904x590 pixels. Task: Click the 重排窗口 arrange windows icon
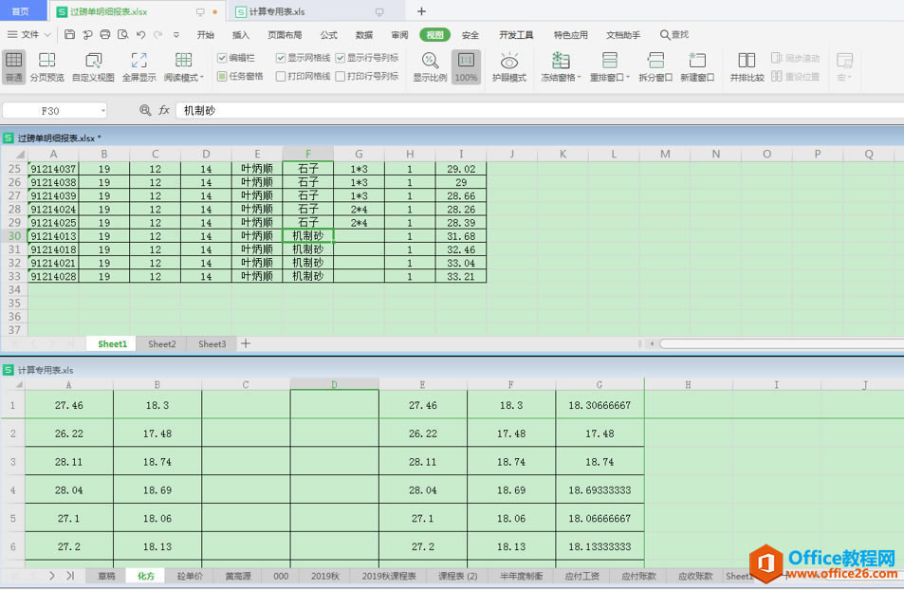click(x=609, y=60)
